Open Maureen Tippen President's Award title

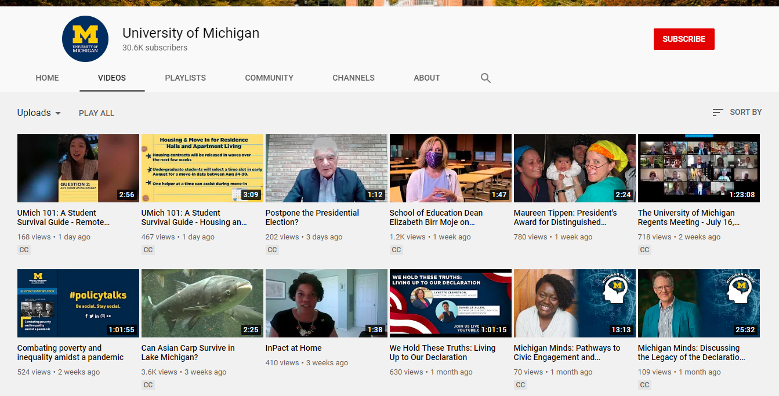(x=566, y=217)
